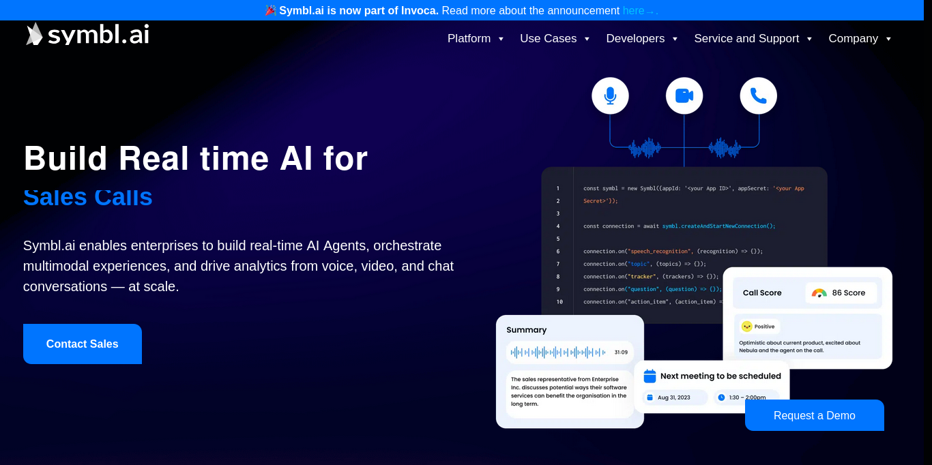This screenshot has width=932, height=465.
Task: Click the Request a Demo button
Action: click(814, 415)
